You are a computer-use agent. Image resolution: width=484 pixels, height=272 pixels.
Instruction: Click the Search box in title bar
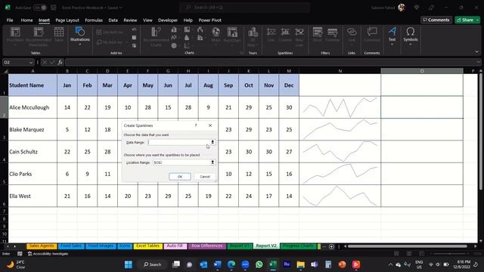pyautogui.click(x=244, y=8)
